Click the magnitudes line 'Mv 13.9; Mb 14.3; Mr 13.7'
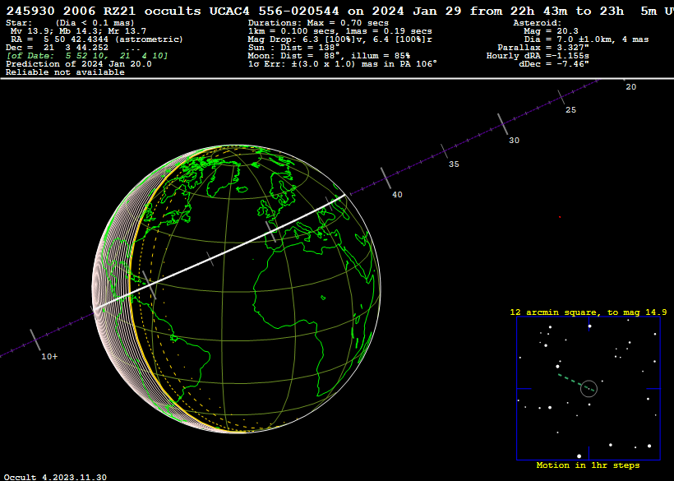 click(78, 31)
